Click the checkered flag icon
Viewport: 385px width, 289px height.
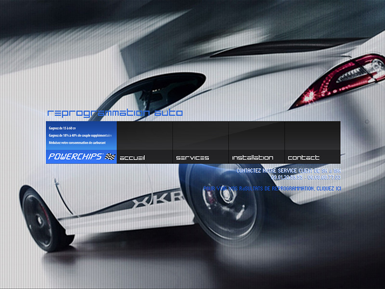(x=111, y=157)
